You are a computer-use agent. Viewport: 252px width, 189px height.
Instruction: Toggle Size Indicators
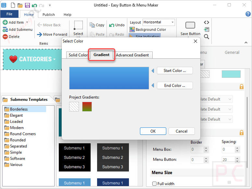point(145,36)
